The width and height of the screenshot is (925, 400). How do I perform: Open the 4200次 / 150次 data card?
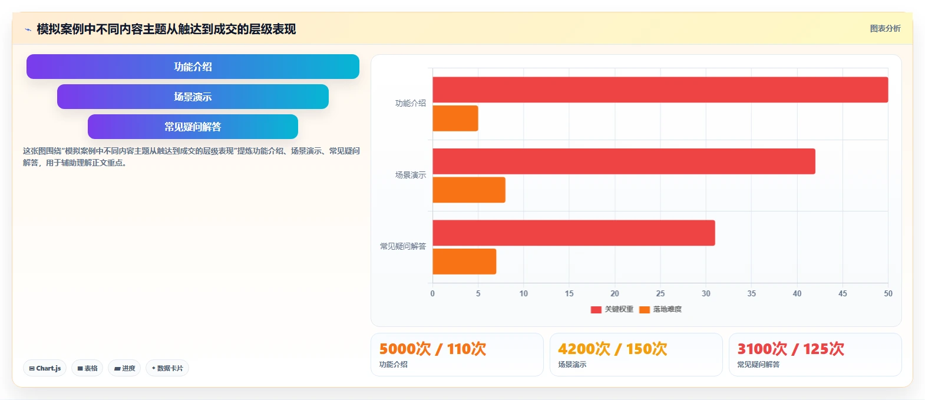636,355
